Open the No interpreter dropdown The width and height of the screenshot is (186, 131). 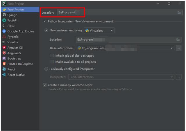click(121, 77)
